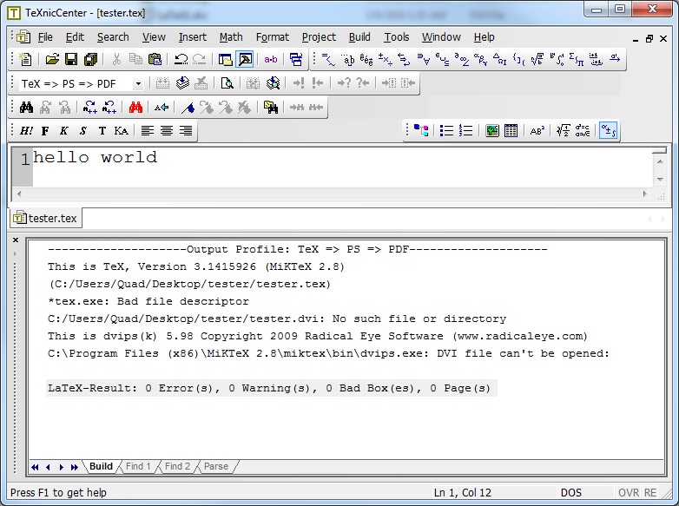The image size is (679, 506).
Task: Open a file with the folder icon
Action: 52,59
